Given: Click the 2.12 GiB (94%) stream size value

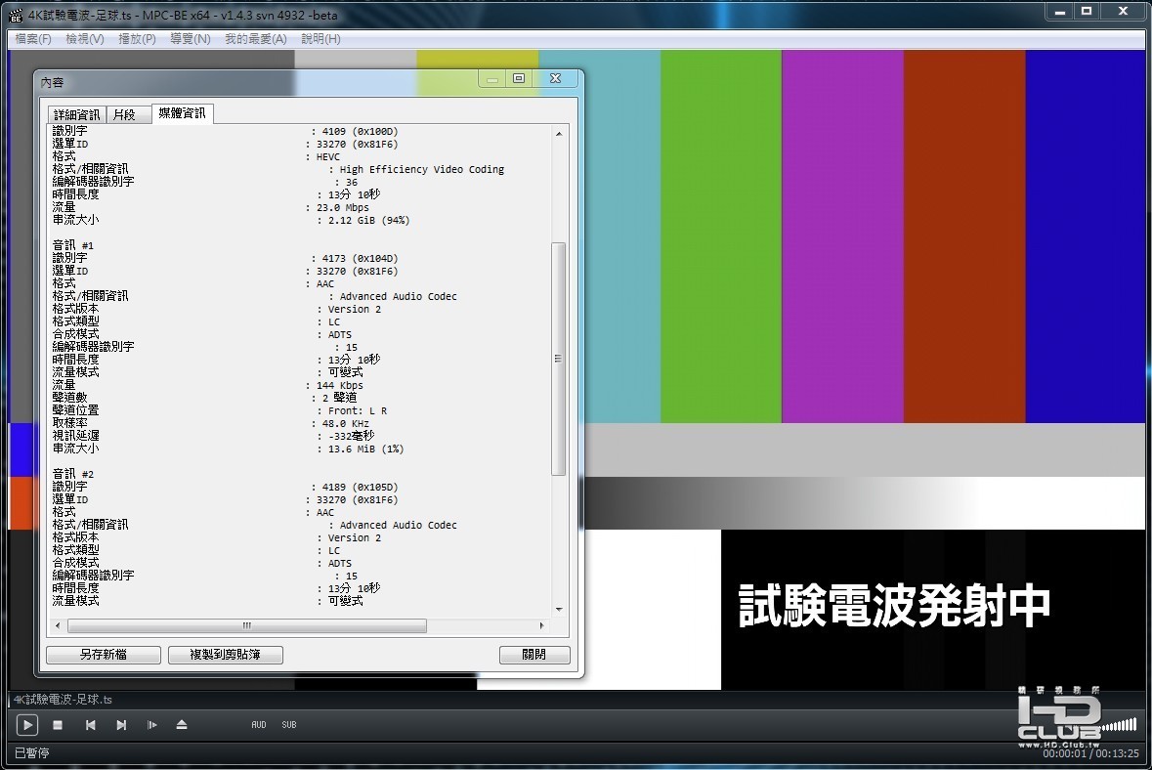Looking at the screenshot, I should pyautogui.click(x=368, y=221).
